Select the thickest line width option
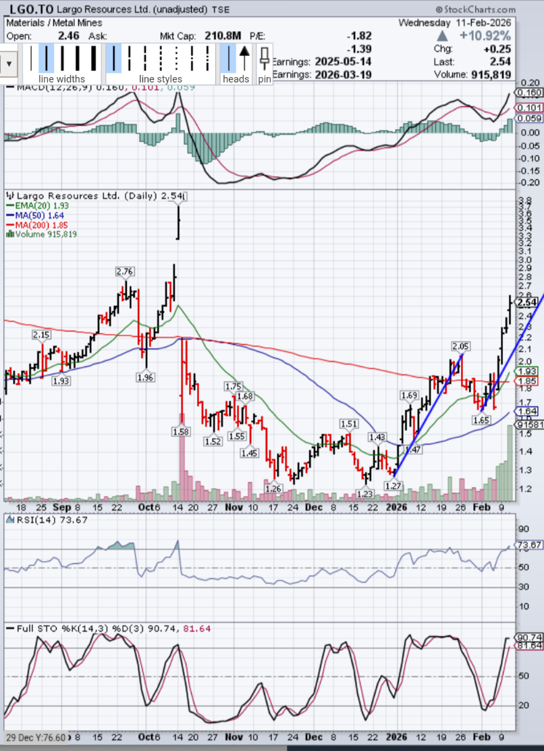This screenshot has width=544, height=751. (x=93, y=58)
